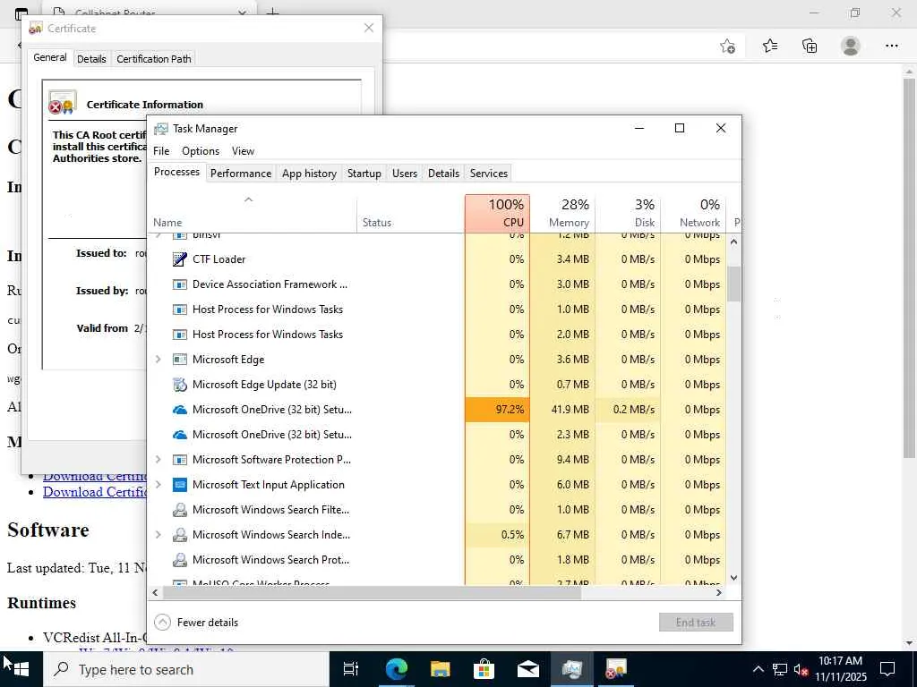Click the Certificate window taskbar icon
The height and width of the screenshot is (687, 917).
pyautogui.click(x=616, y=669)
